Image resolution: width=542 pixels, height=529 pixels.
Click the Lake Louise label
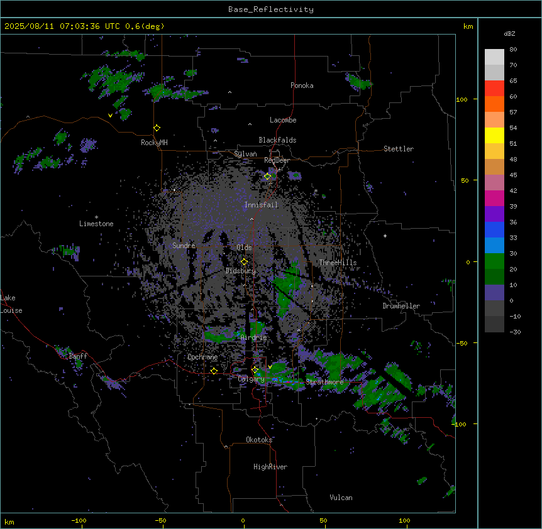click(11, 304)
